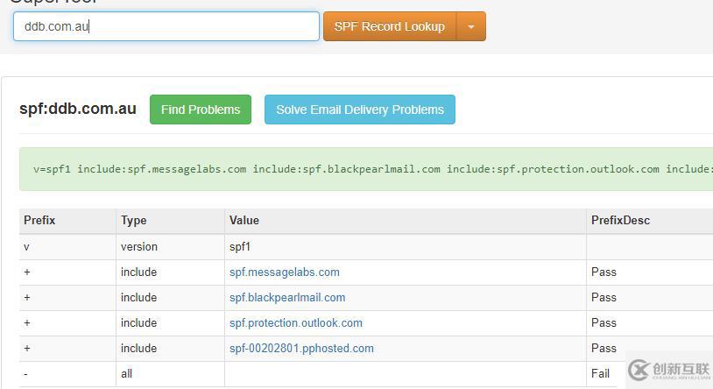Click the '-' prefix in the all row
Screen dimensions: 713x389
click(25, 374)
